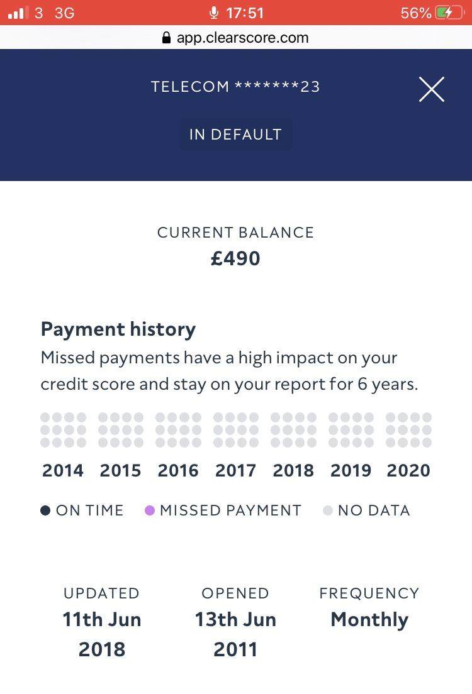The image size is (472, 694).
Task: Tap the Monthly frequency value
Action: tap(369, 620)
